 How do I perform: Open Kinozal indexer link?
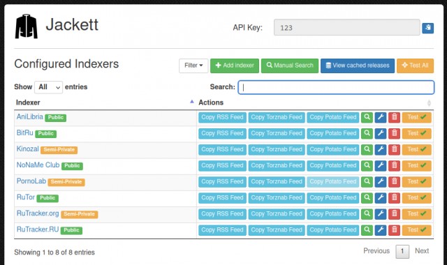click(28, 149)
